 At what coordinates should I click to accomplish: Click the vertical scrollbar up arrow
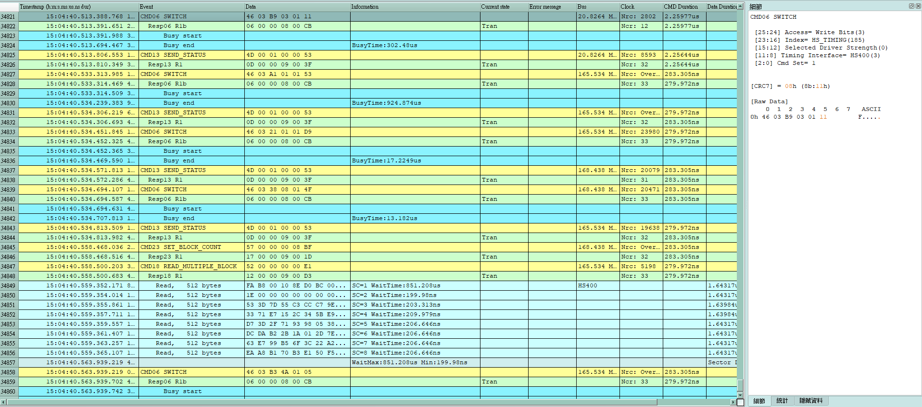coord(740,6)
